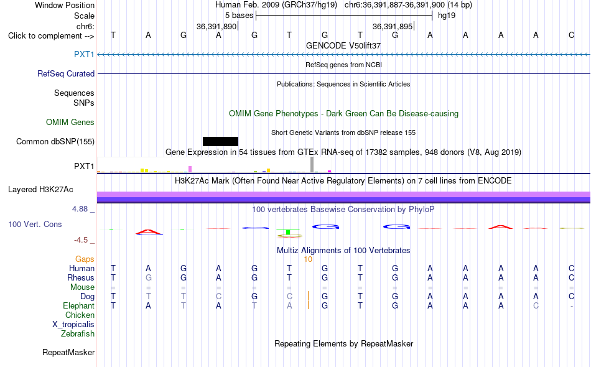Screen dimensions: 591x367
Task: Select the black dbSNP variant block
Action: coord(220,141)
